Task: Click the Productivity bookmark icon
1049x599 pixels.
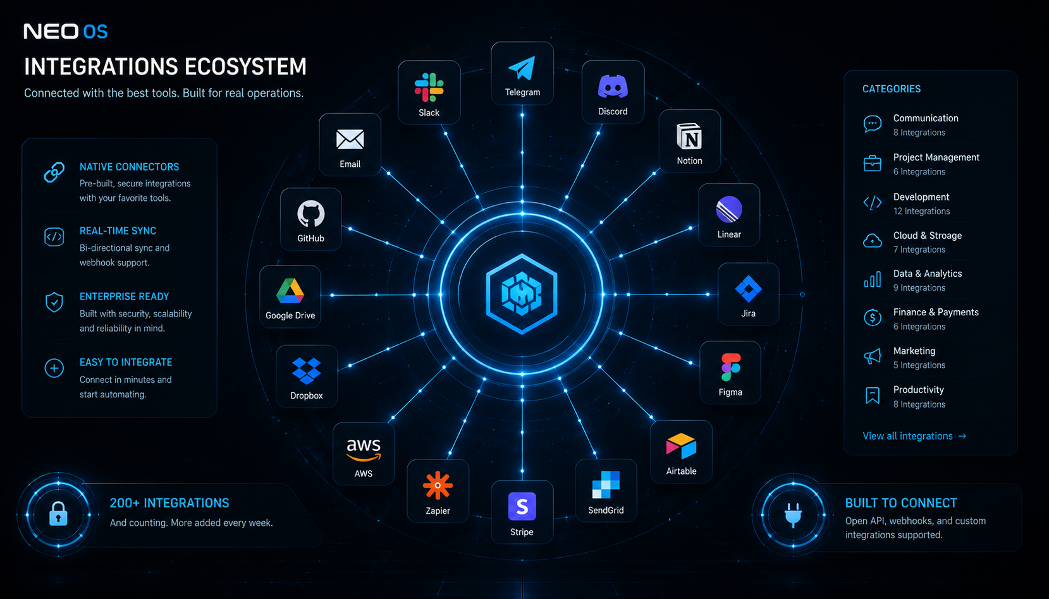Action: tap(873, 396)
